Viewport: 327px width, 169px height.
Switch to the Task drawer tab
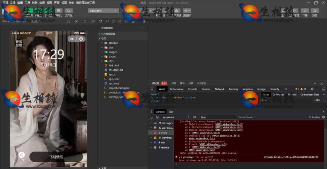(171, 111)
